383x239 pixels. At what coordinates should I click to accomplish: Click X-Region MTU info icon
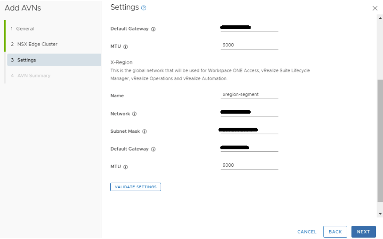pyautogui.click(x=126, y=167)
